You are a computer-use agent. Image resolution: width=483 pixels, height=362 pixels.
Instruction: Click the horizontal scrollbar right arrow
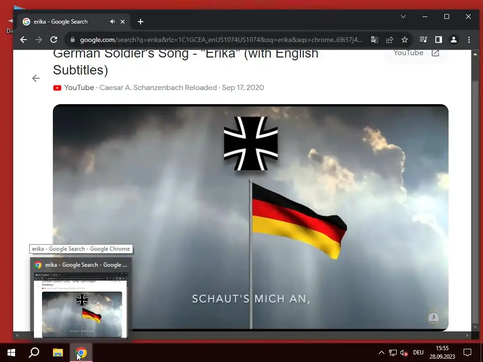(x=467, y=335)
